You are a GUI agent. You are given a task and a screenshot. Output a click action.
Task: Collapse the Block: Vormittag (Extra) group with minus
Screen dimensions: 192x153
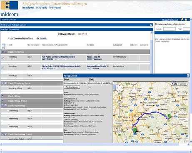pyautogui.click(x=5, y=83)
